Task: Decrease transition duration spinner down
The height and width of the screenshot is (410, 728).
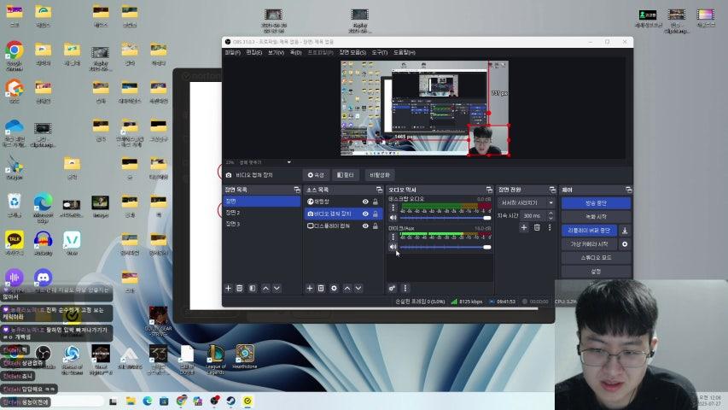Action: point(550,218)
